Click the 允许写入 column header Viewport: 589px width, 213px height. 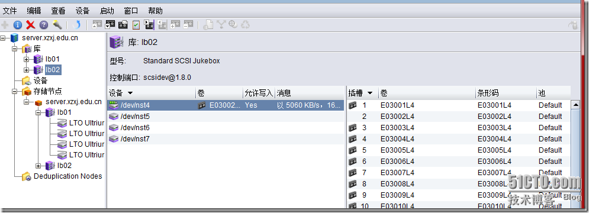click(259, 93)
